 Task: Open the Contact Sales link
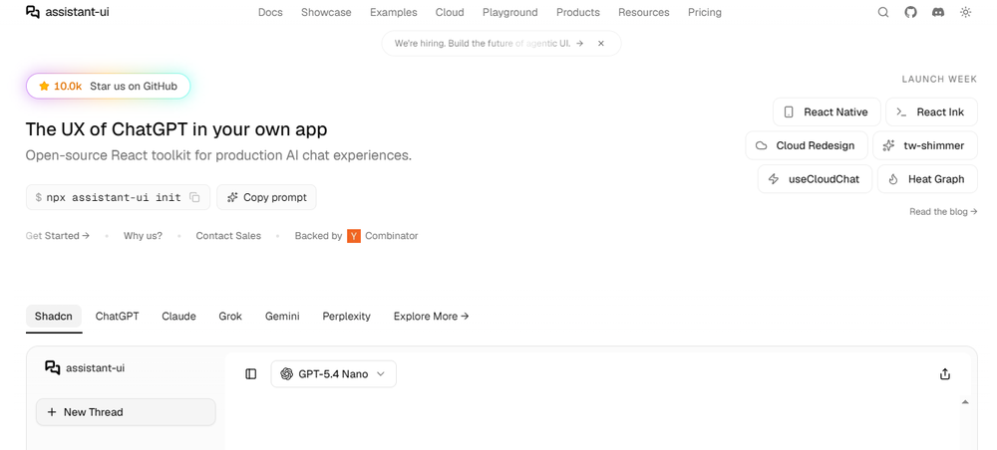point(228,236)
